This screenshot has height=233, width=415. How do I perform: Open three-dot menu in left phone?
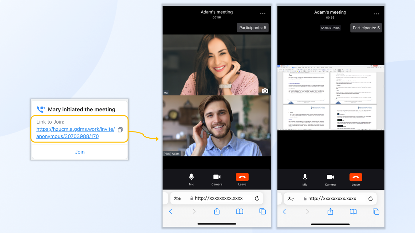tap(263, 14)
